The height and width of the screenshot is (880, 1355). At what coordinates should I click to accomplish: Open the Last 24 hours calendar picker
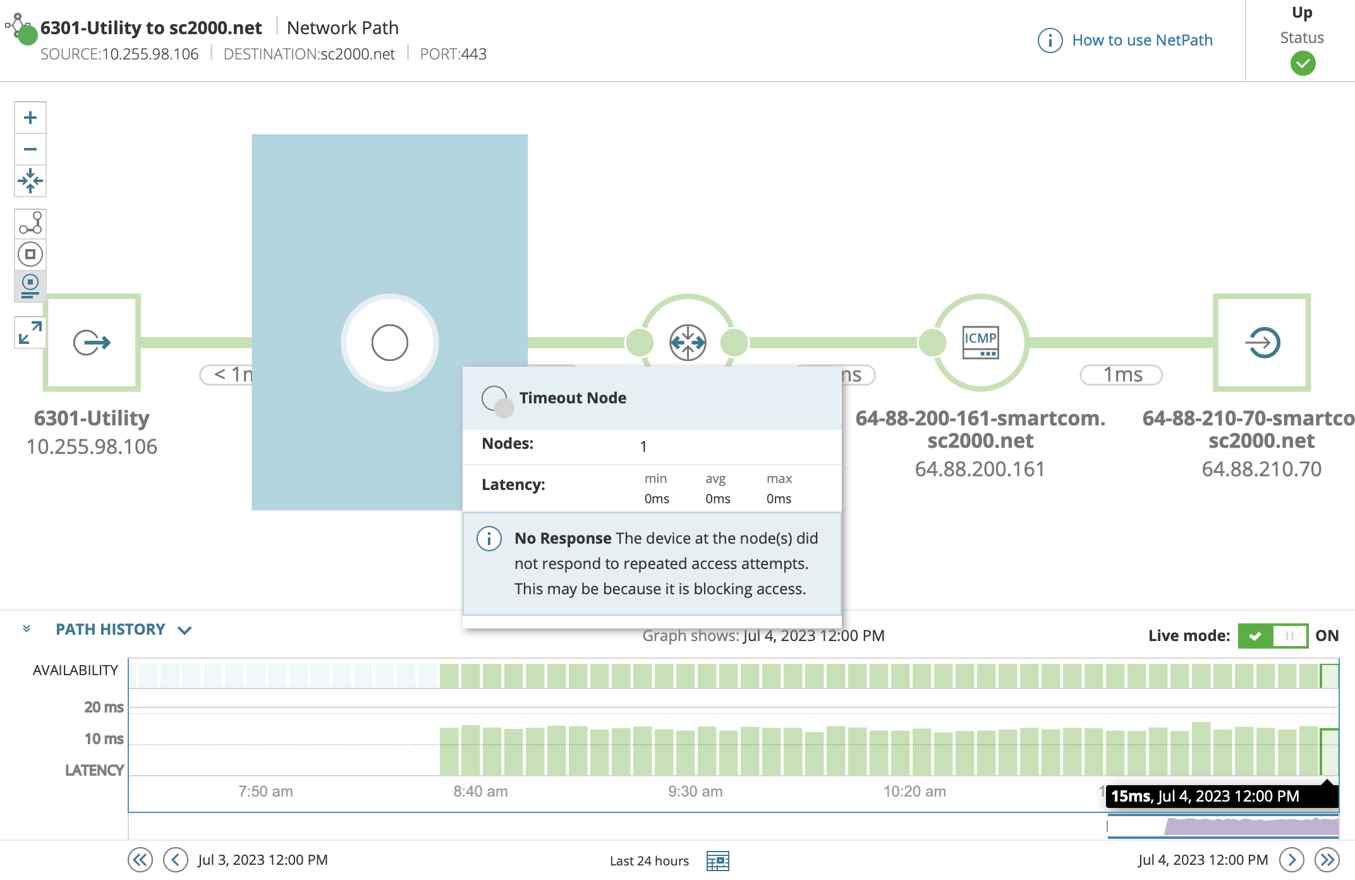click(717, 860)
